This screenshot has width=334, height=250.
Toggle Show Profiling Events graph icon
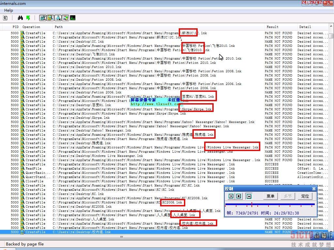coord(73,18)
